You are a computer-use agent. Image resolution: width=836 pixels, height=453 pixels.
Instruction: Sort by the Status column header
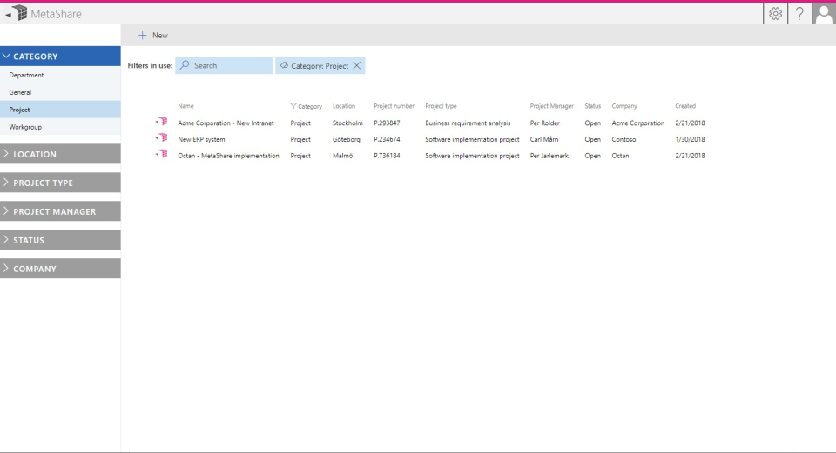[x=592, y=106]
